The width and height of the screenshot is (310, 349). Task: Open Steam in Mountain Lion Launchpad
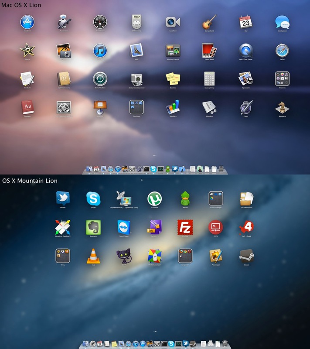tap(246, 256)
